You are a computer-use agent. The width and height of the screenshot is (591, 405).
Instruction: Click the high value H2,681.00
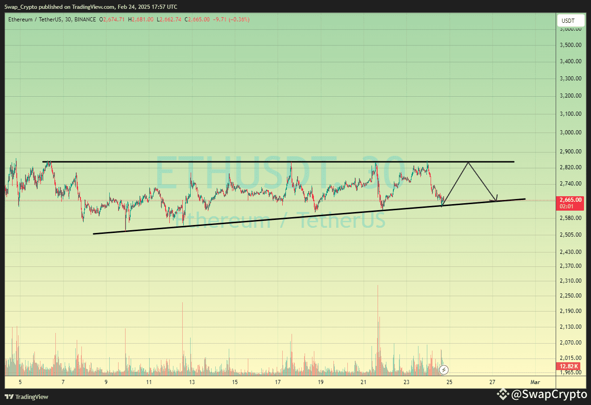[x=141, y=20]
